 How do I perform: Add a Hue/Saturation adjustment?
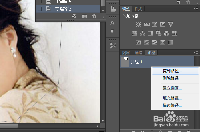click(135, 33)
